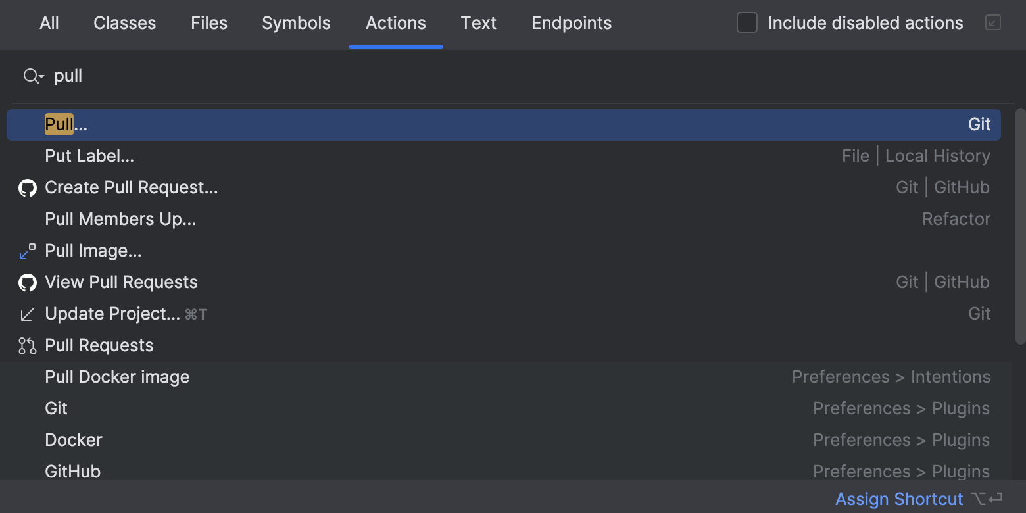Open the Classes tab
This screenshot has height=513, width=1026.
tap(124, 22)
